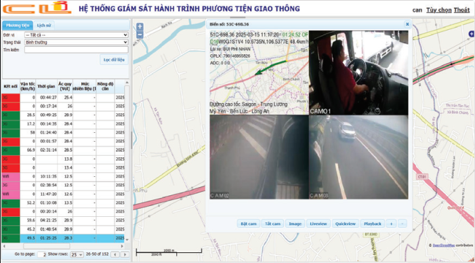Image resolution: width=475 pixels, height=263 pixels.
Task: Sort by the Kết nối column header
Action: click(x=11, y=86)
